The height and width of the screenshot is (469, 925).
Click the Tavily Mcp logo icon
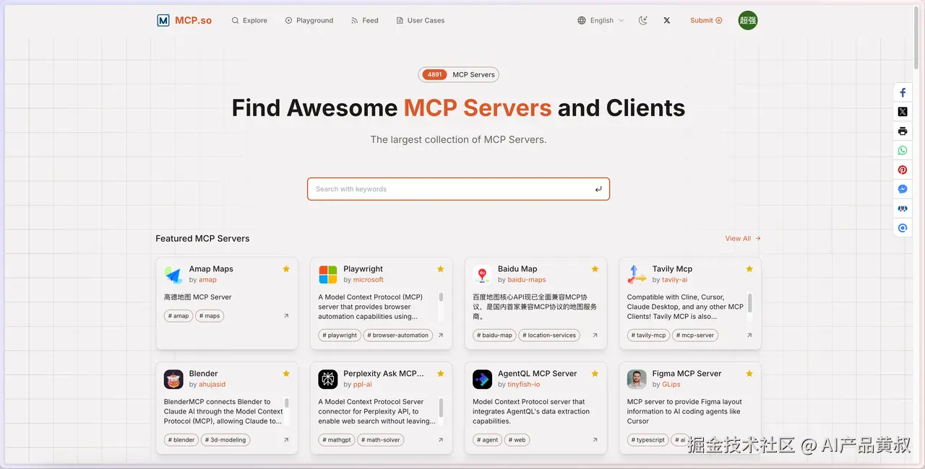pos(637,274)
